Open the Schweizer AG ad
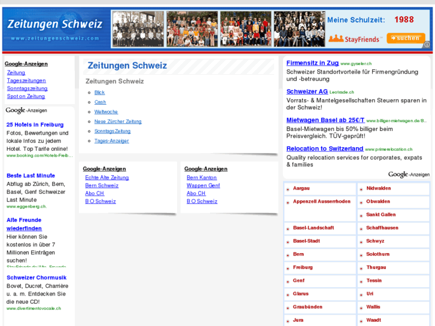435x326 pixels. tap(307, 92)
